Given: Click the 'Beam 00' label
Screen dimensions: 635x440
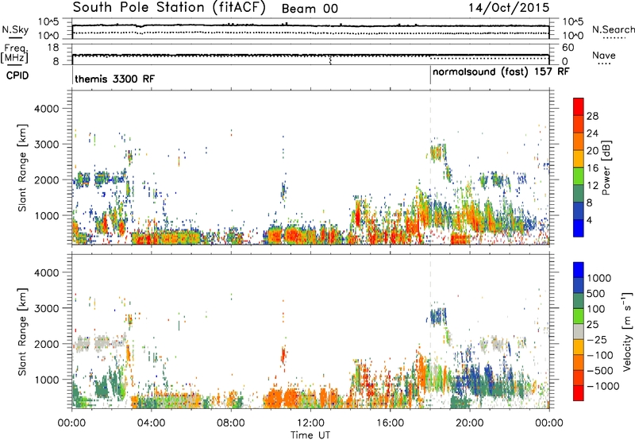Looking at the screenshot, I should pyautogui.click(x=310, y=9).
